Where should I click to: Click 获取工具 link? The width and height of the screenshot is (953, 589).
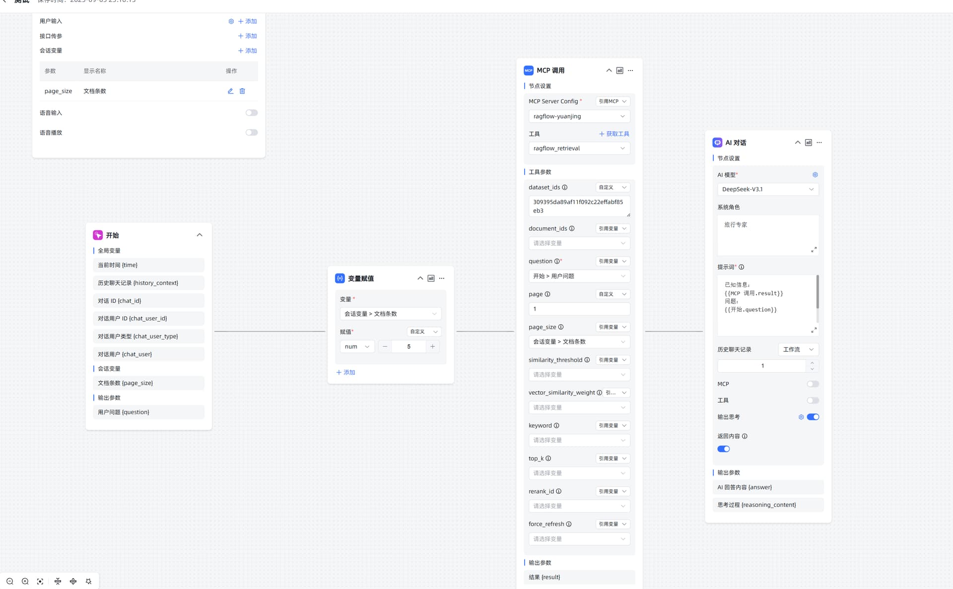click(x=614, y=134)
